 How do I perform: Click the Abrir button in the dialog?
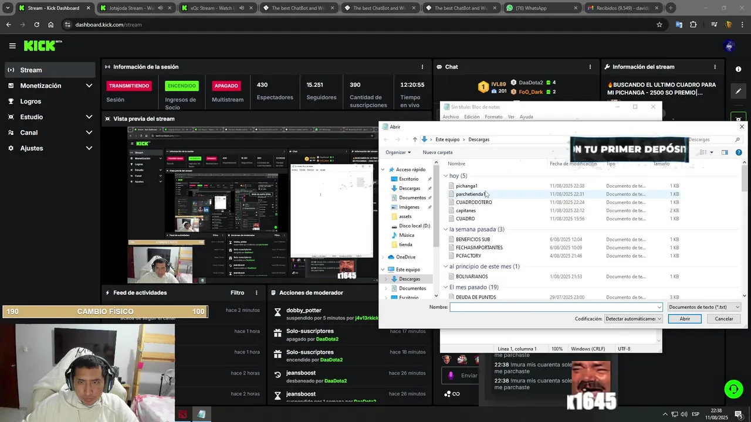pyautogui.click(x=685, y=319)
